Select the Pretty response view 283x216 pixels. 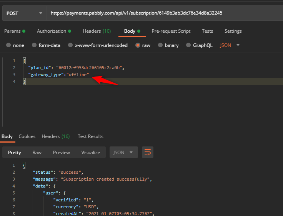tap(15, 153)
